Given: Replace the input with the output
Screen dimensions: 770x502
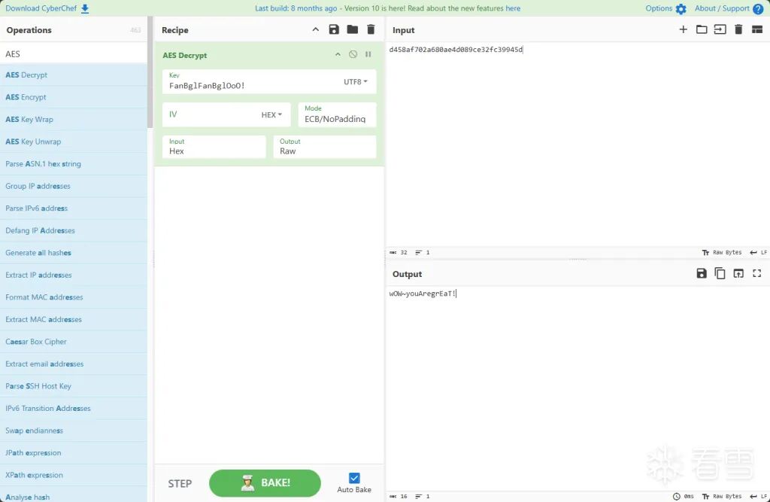Looking at the screenshot, I should pyautogui.click(x=738, y=273).
